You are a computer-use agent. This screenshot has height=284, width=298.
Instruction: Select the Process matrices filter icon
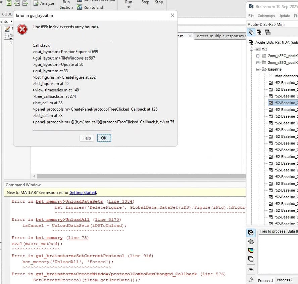[x=251, y=259]
